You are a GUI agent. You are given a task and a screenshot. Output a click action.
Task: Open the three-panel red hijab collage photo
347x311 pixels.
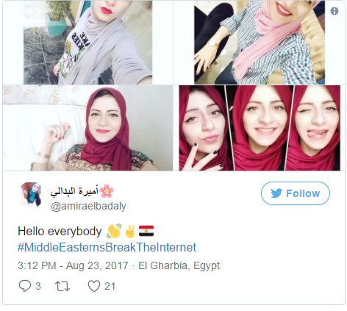point(260,128)
